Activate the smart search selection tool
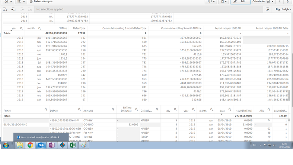The height and width of the screenshot is (165, 293). pyautogui.click(x=5, y=9)
